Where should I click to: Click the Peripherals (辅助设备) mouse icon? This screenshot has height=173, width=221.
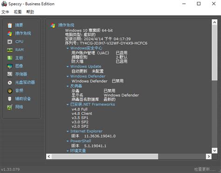pyautogui.click(x=10, y=99)
